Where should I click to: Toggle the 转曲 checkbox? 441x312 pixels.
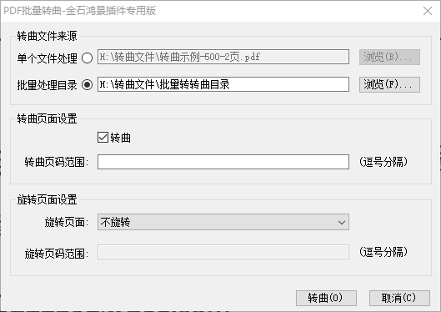(x=103, y=138)
